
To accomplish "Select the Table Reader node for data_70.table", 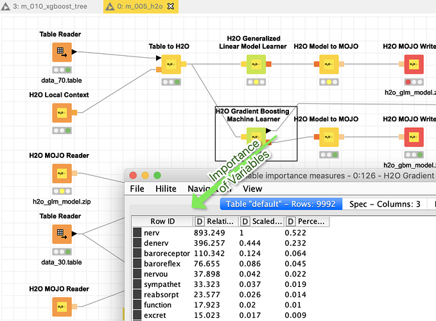I will click(61, 53).
